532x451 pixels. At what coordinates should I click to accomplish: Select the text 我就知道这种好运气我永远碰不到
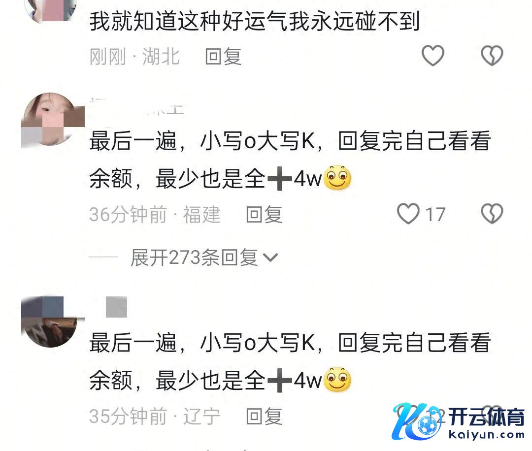point(255,21)
